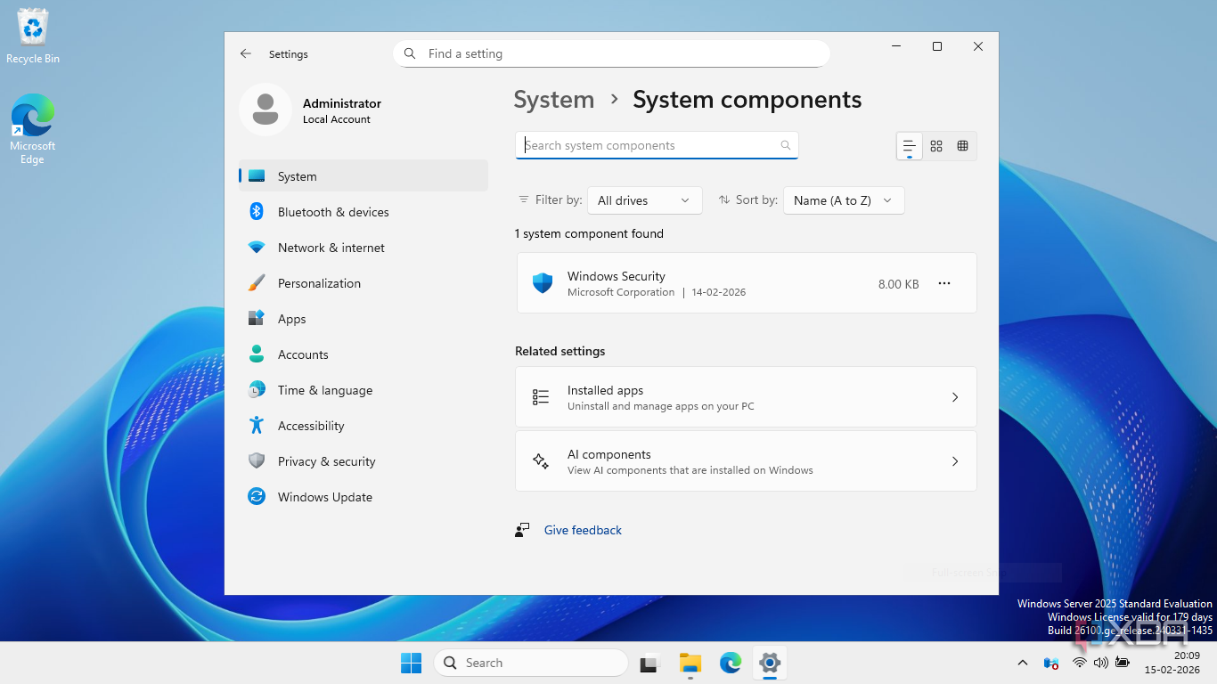Click the Find a setting search box
This screenshot has width=1217, height=684.
pos(611,53)
